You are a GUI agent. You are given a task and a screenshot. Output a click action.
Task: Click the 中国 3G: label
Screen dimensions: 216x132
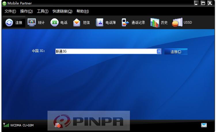[x=38, y=51]
